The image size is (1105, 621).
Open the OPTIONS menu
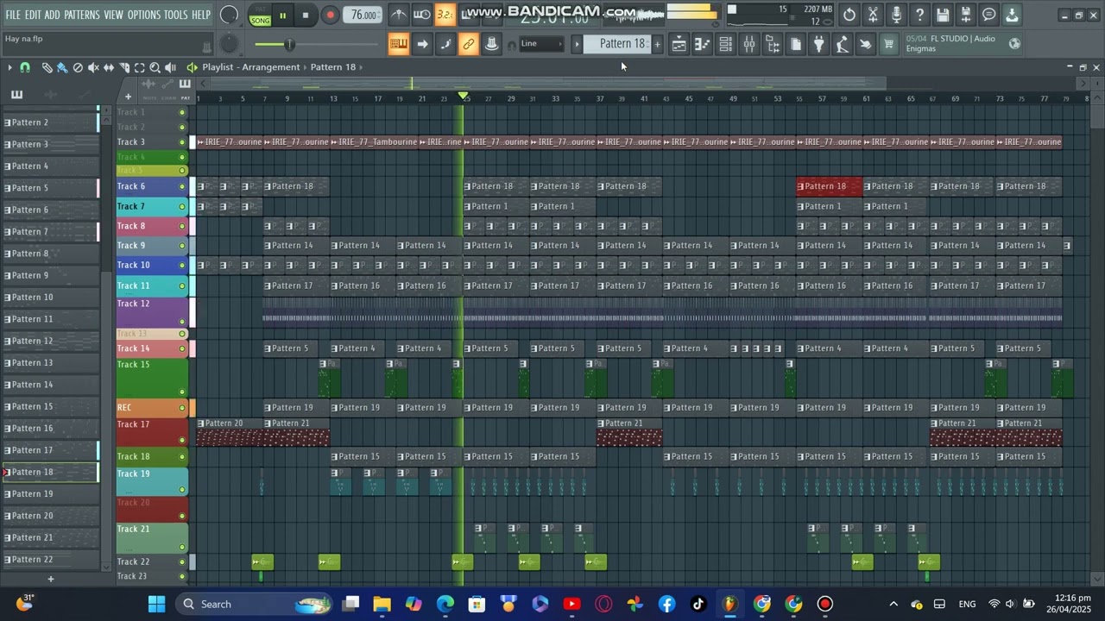click(x=143, y=15)
